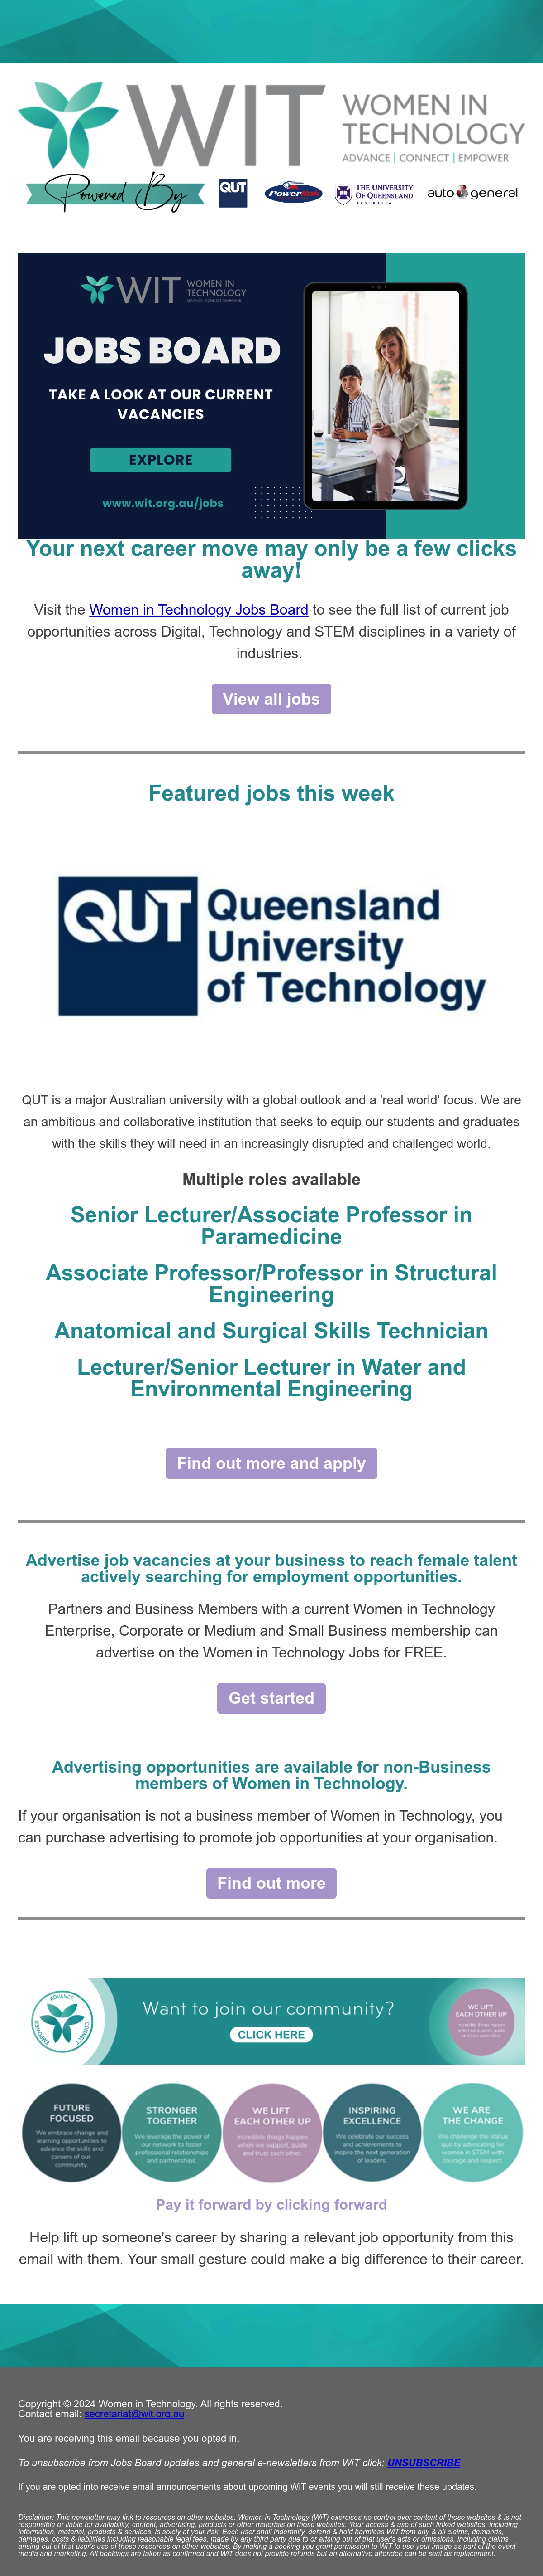Click the Find out more button
Viewport: 543px width, 2576px height.
(x=271, y=1883)
